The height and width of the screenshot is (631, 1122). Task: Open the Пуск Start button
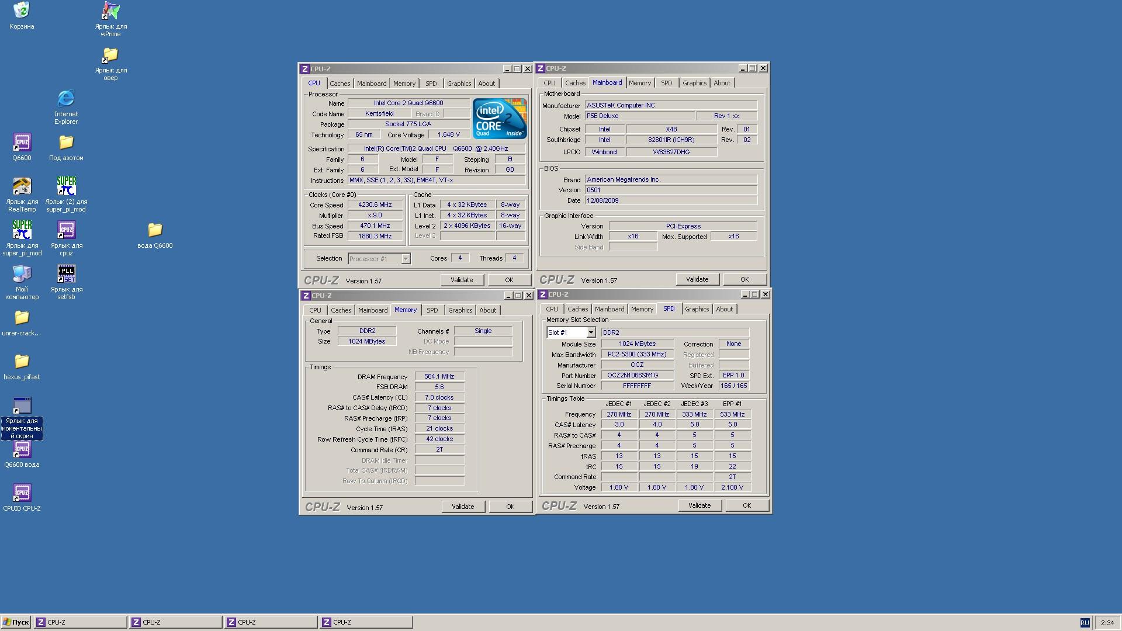coord(16,622)
